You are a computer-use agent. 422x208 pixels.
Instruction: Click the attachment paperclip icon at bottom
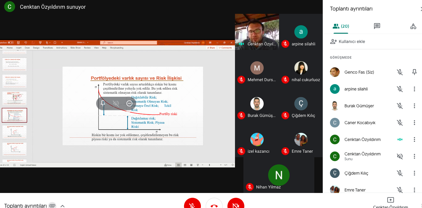(52, 206)
